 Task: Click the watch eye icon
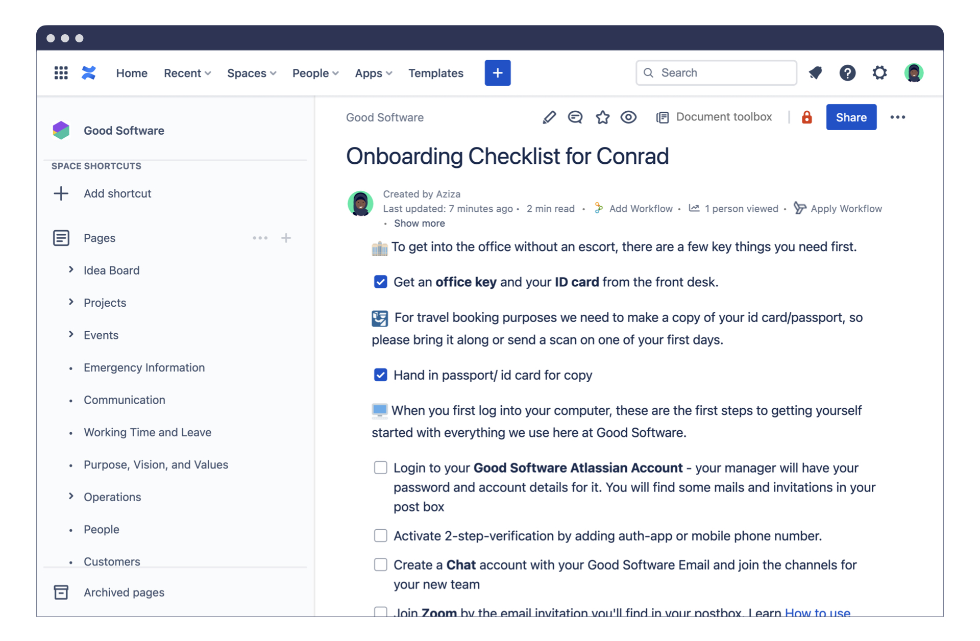[x=628, y=117]
